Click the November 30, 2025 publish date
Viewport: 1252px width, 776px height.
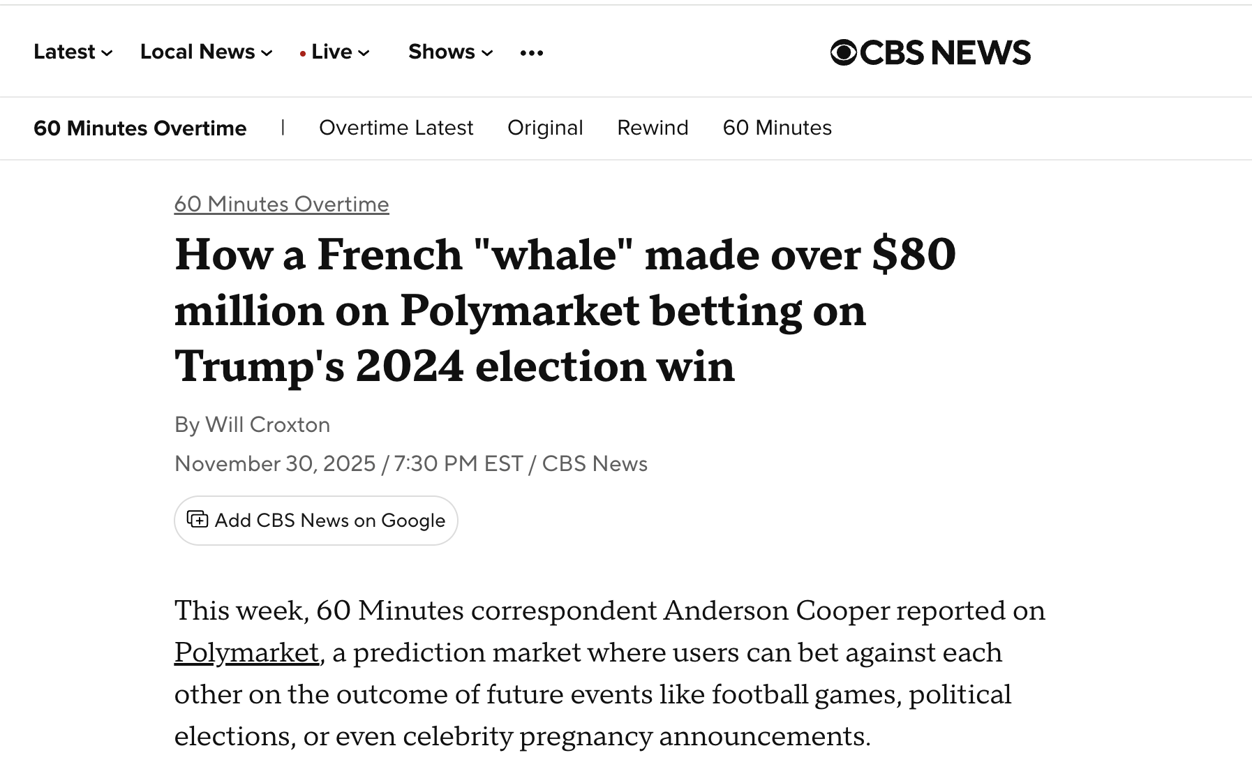click(x=275, y=464)
